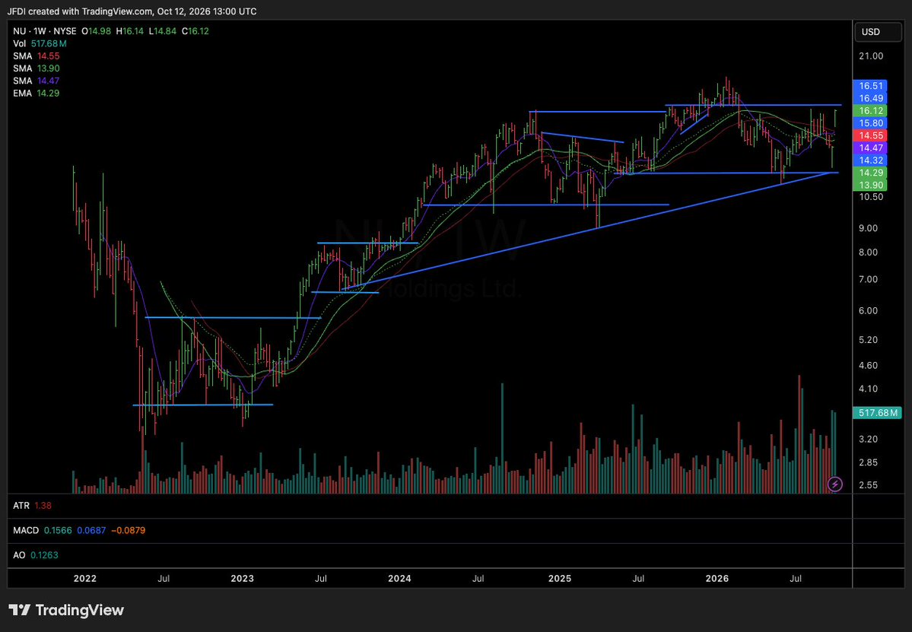Click the 14.32 price tag on the scale
This screenshot has height=632, width=912.
[870, 160]
